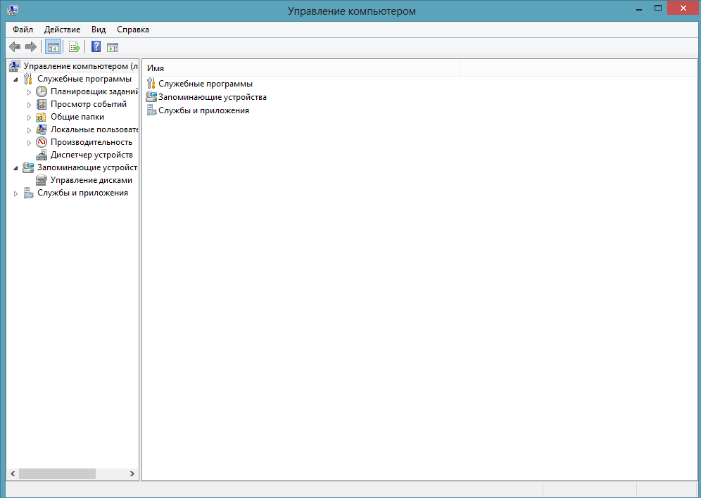
Task: Expand the Планировщик заданий node
Action: (x=29, y=92)
